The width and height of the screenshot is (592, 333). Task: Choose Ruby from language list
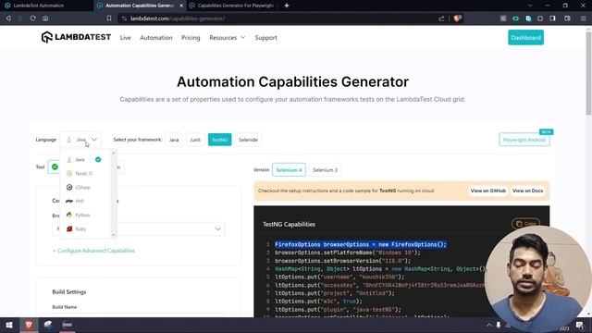point(80,228)
